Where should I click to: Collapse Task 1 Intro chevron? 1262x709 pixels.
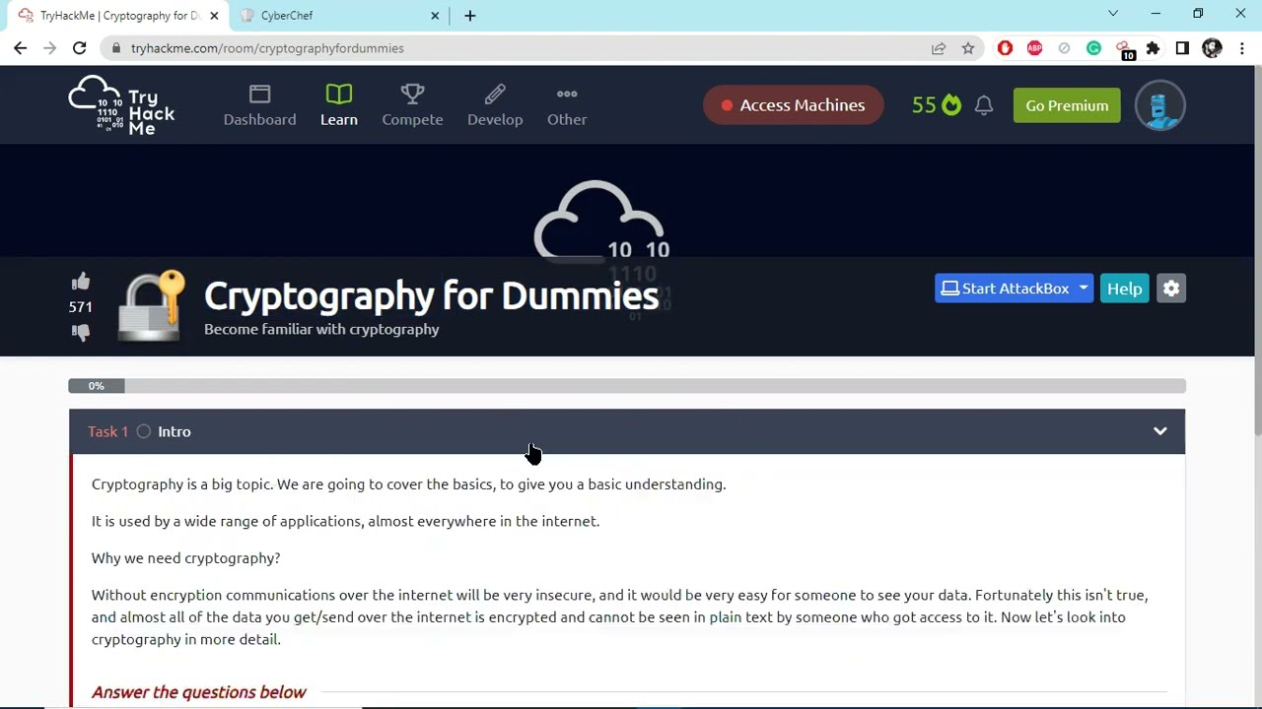pos(1160,431)
